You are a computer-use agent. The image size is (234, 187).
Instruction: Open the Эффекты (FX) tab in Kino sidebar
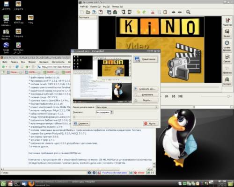click(x=227, y=70)
